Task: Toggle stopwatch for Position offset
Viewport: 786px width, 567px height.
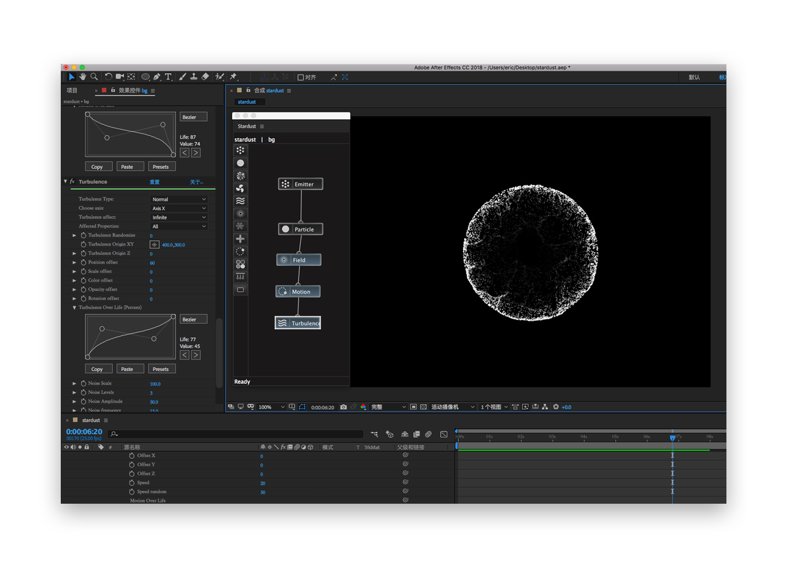Action: pyautogui.click(x=84, y=262)
